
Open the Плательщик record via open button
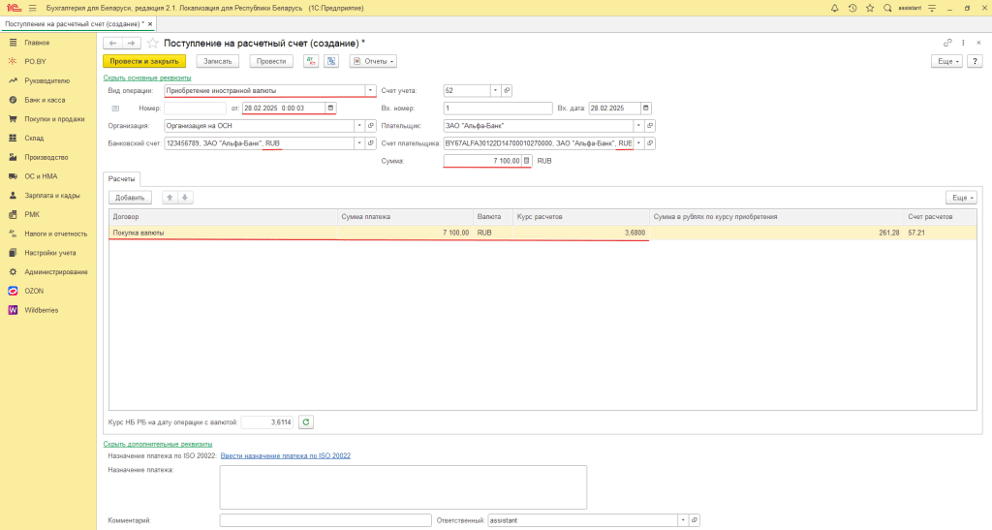[650, 126]
